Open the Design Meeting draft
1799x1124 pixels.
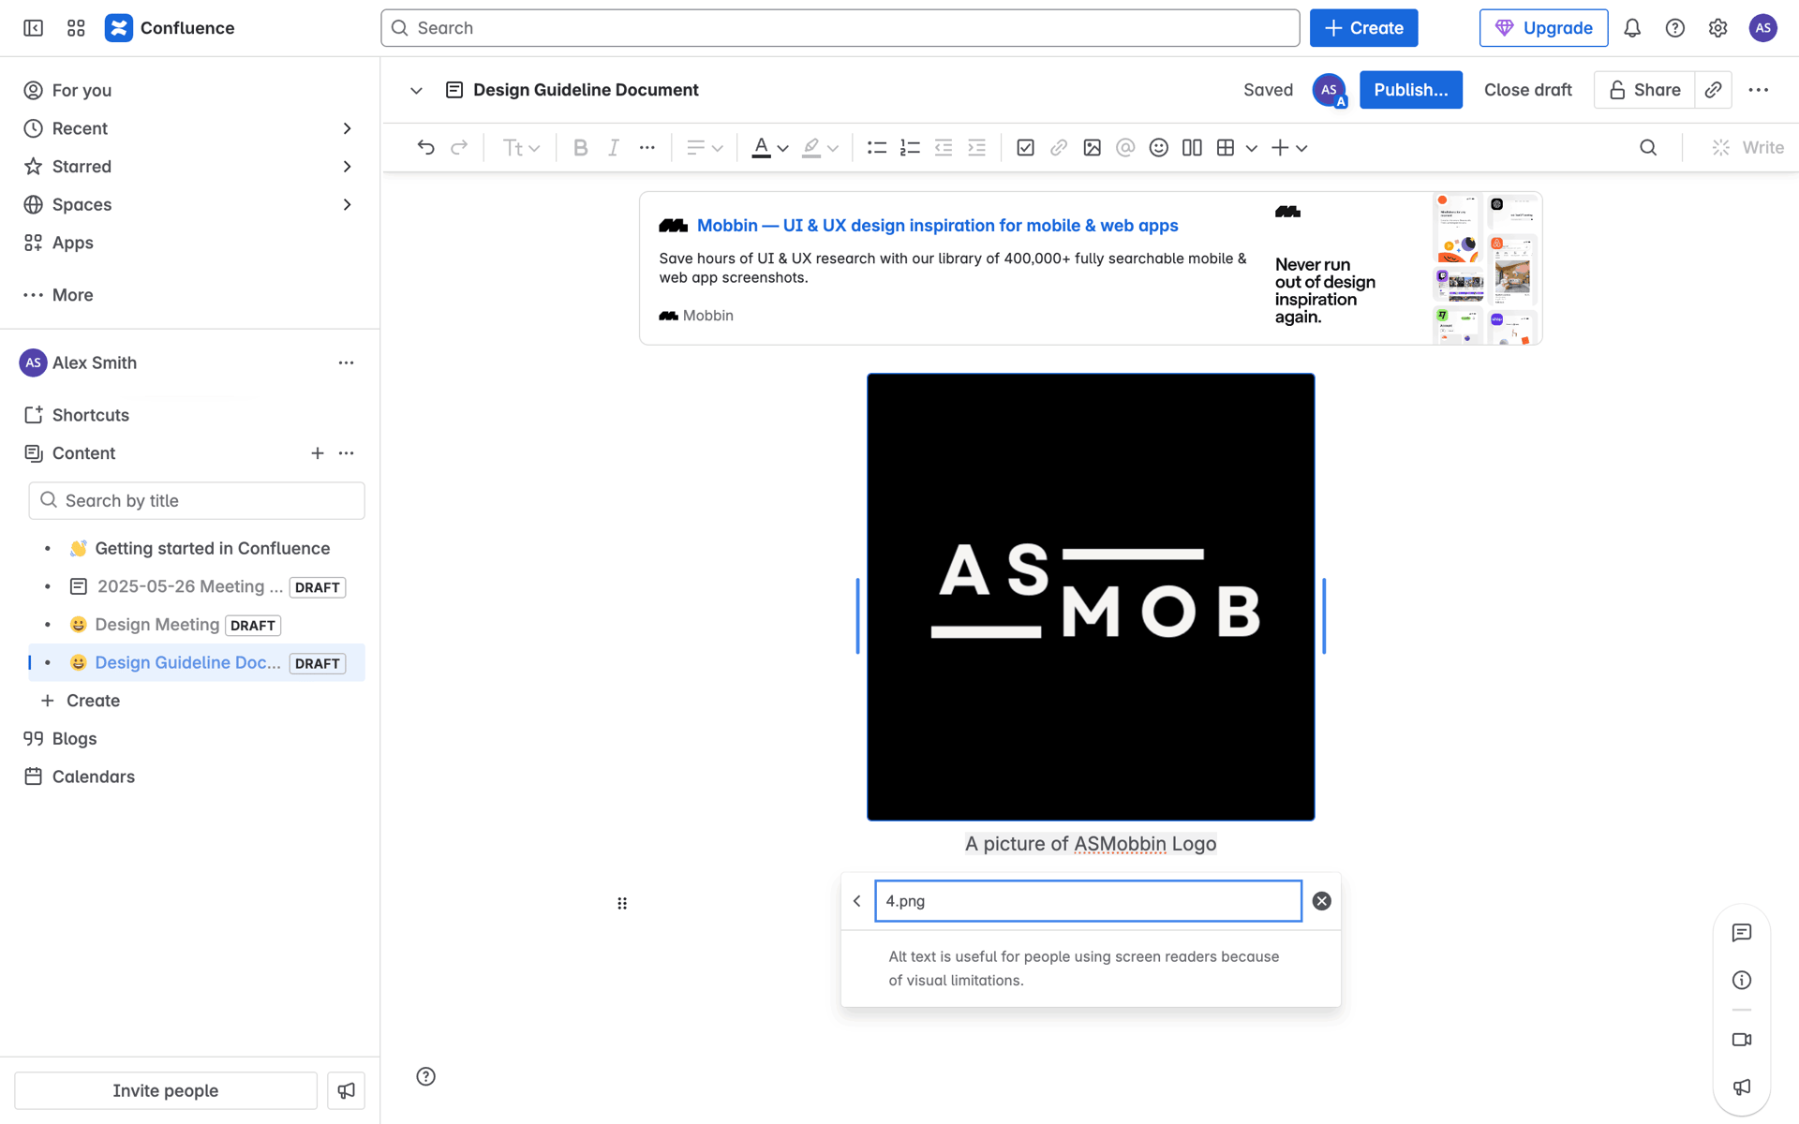coord(156,625)
